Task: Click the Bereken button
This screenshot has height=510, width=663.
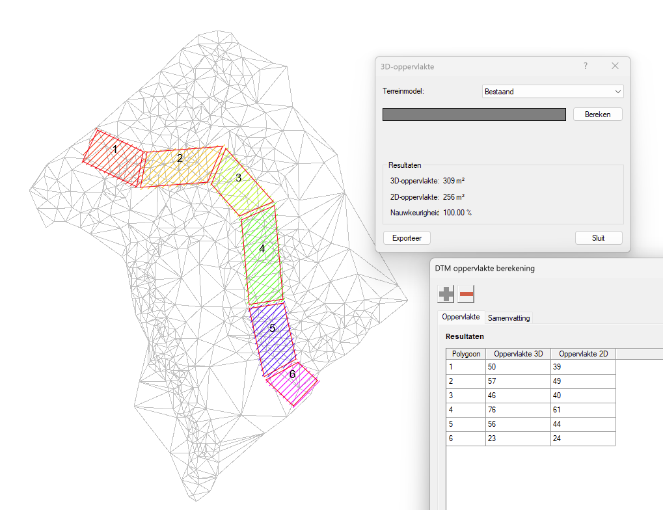Action: pos(597,114)
